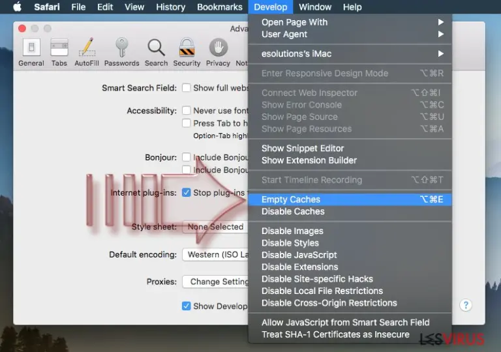Image resolution: width=501 pixels, height=352 pixels.
Task: Enable second Include Bonjour checkbox
Action: tap(187, 169)
